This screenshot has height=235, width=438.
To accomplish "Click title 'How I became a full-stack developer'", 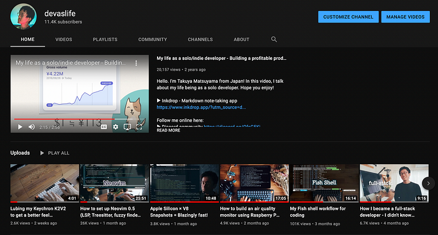I will click(x=388, y=212).
